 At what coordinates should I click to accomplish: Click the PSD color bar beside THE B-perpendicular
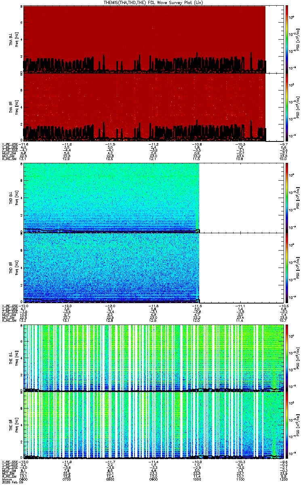click(x=287, y=357)
